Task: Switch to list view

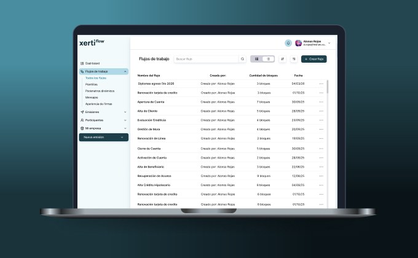Action: point(269,59)
